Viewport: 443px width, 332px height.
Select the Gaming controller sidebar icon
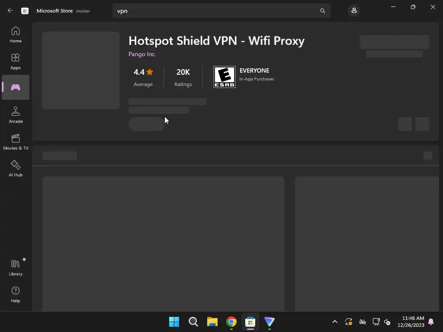16,87
